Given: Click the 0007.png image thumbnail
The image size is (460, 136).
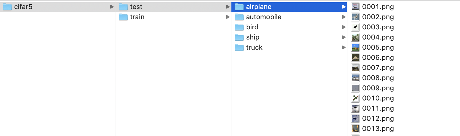Looking at the screenshot, I should coord(355,68).
